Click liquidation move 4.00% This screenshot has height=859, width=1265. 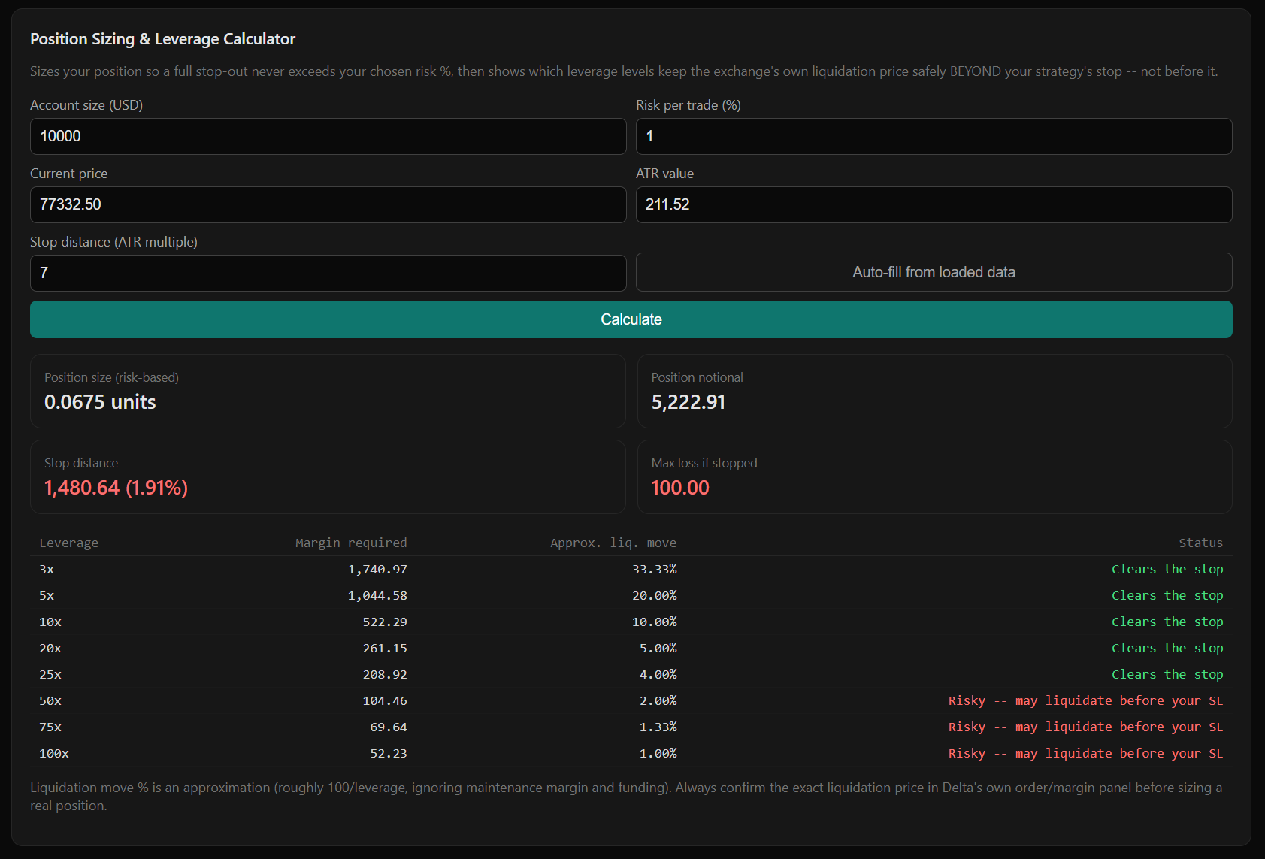pos(658,674)
